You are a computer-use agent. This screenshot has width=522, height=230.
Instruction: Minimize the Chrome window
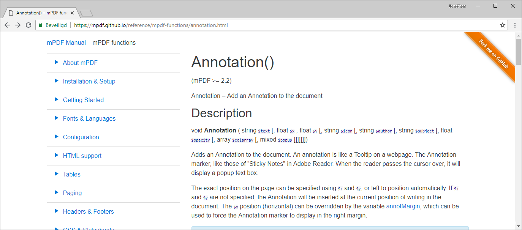(x=478, y=6)
